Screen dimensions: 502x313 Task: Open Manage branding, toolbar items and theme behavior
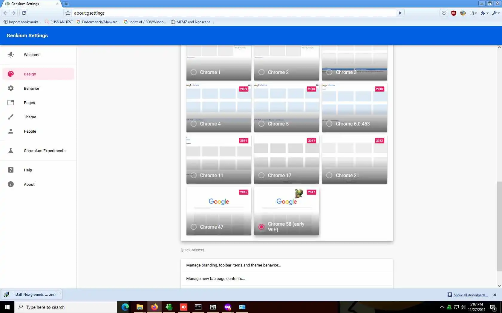pos(287,265)
